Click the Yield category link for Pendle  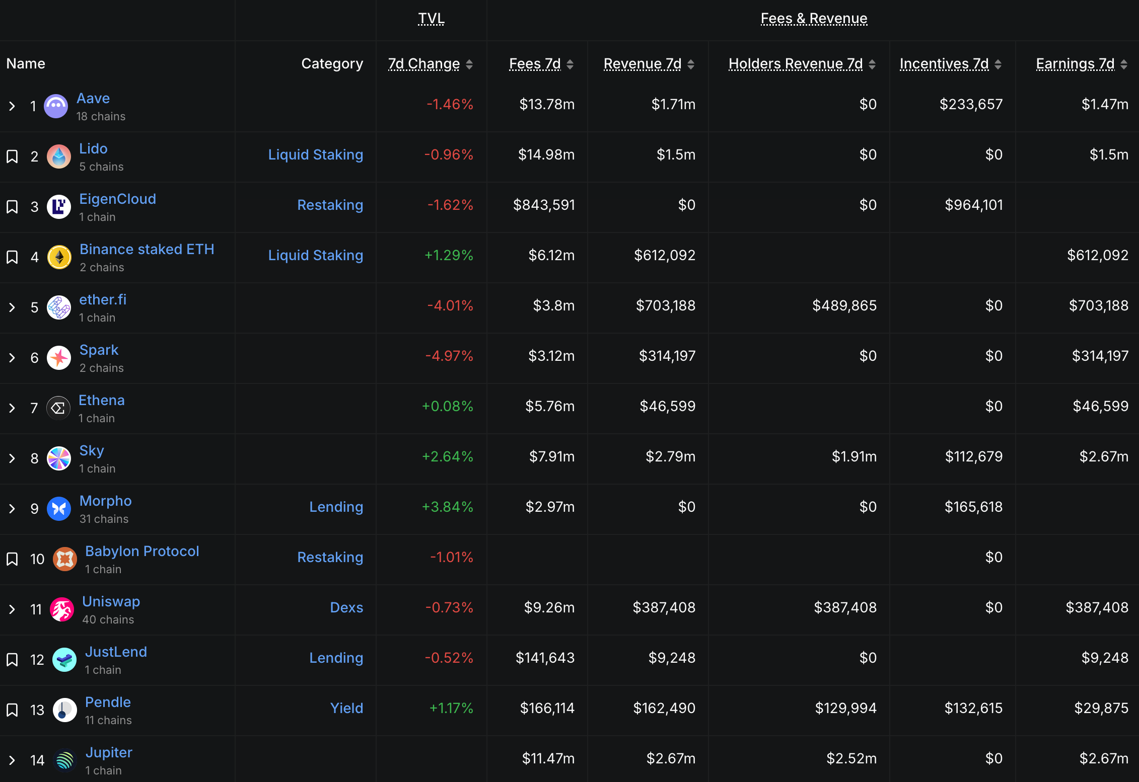pyautogui.click(x=346, y=708)
